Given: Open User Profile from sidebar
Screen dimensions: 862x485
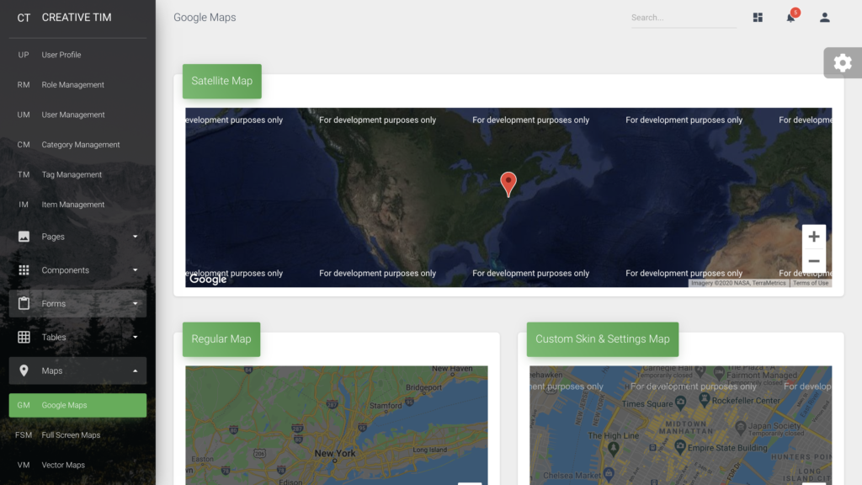Looking at the screenshot, I should pos(61,55).
